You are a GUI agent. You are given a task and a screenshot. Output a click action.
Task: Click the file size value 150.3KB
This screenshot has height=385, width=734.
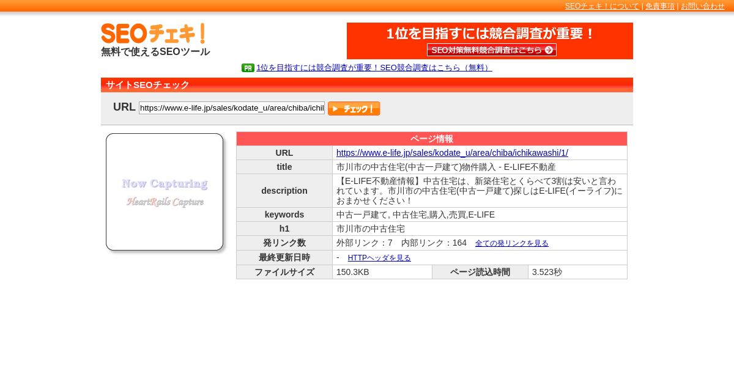353,272
